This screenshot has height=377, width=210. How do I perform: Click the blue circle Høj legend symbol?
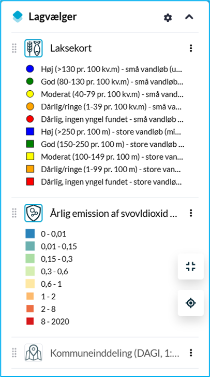point(30,69)
